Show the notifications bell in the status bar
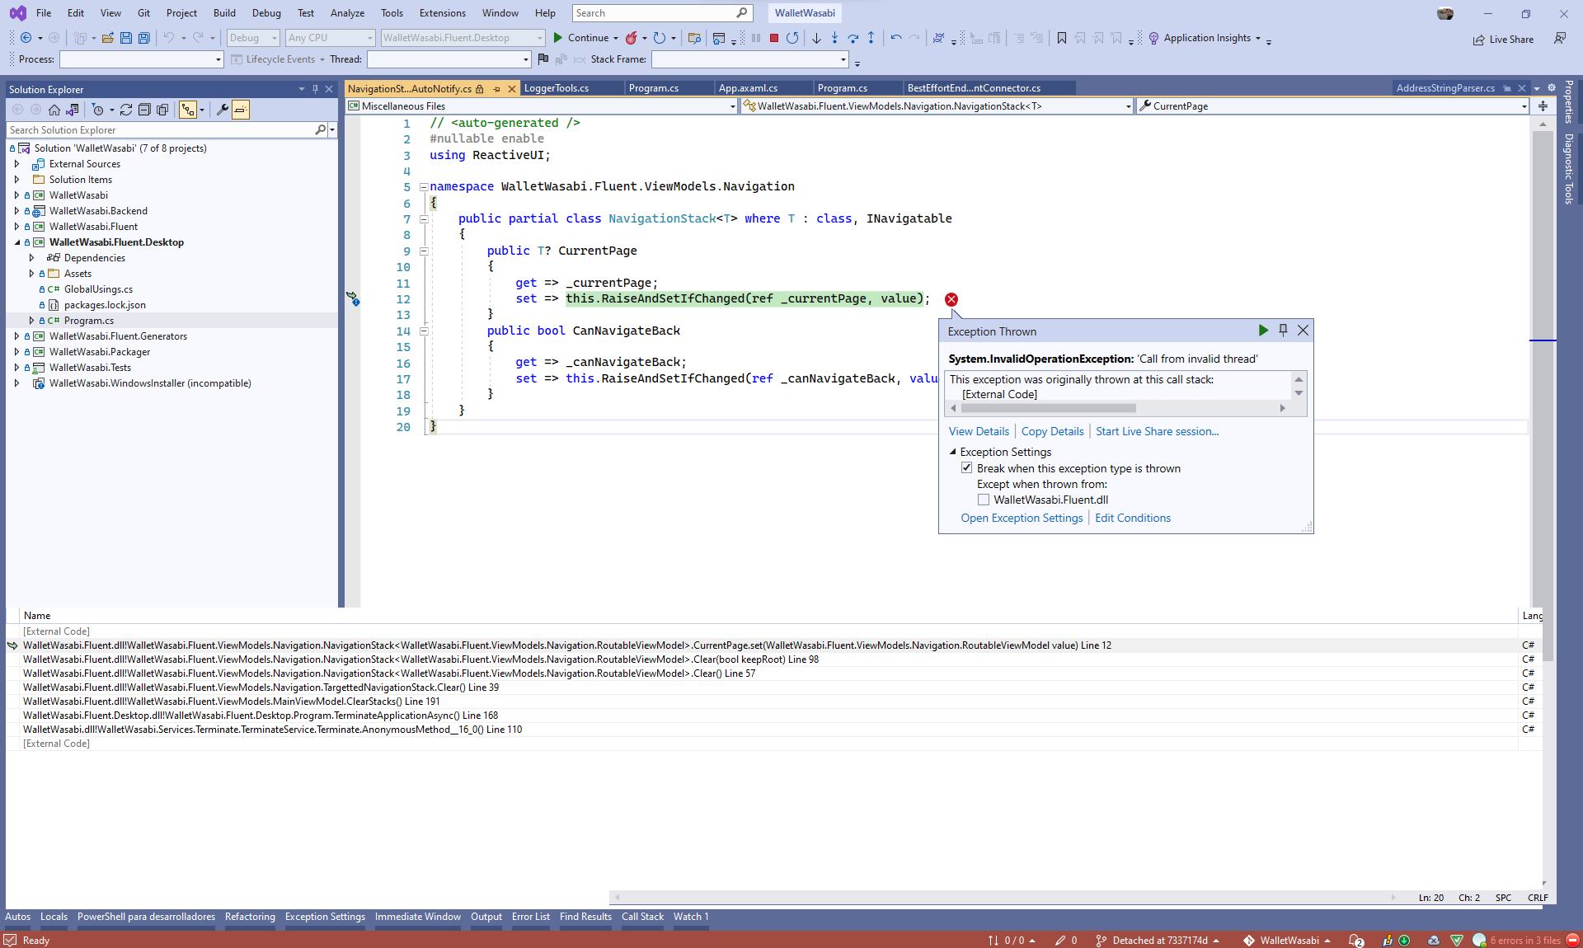The width and height of the screenshot is (1583, 948). coord(1355,941)
